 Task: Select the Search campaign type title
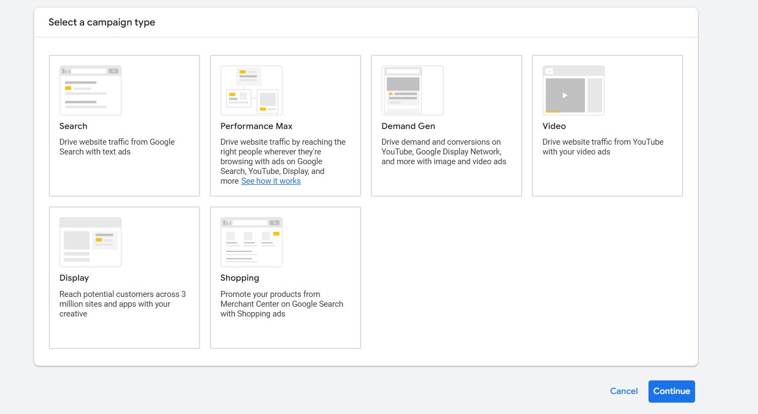coord(73,126)
